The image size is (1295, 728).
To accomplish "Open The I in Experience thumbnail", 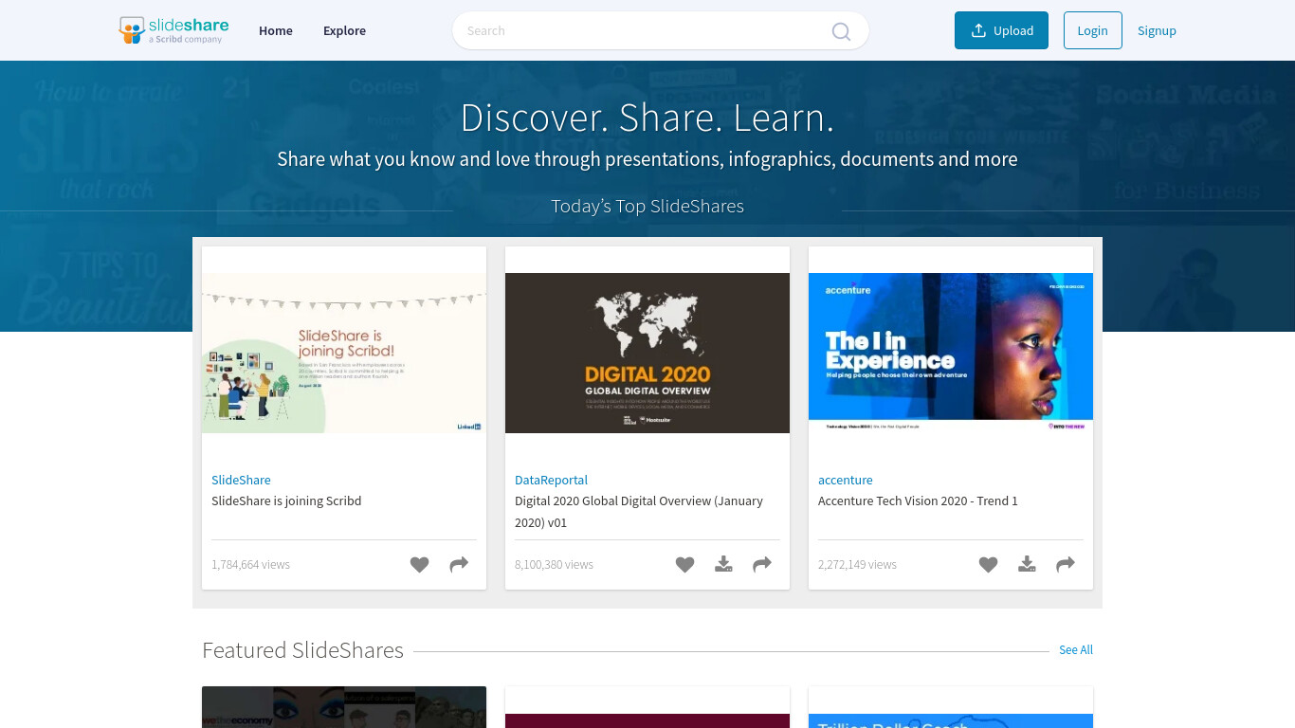I will [x=951, y=353].
